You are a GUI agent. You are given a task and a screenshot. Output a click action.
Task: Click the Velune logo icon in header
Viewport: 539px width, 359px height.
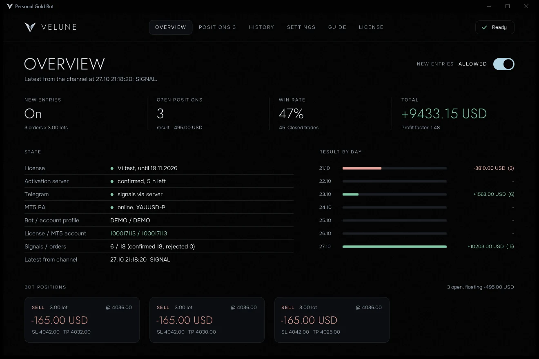pyautogui.click(x=30, y=27)
